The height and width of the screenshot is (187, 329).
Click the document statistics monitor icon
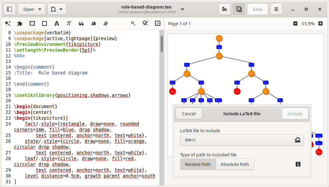158,23
